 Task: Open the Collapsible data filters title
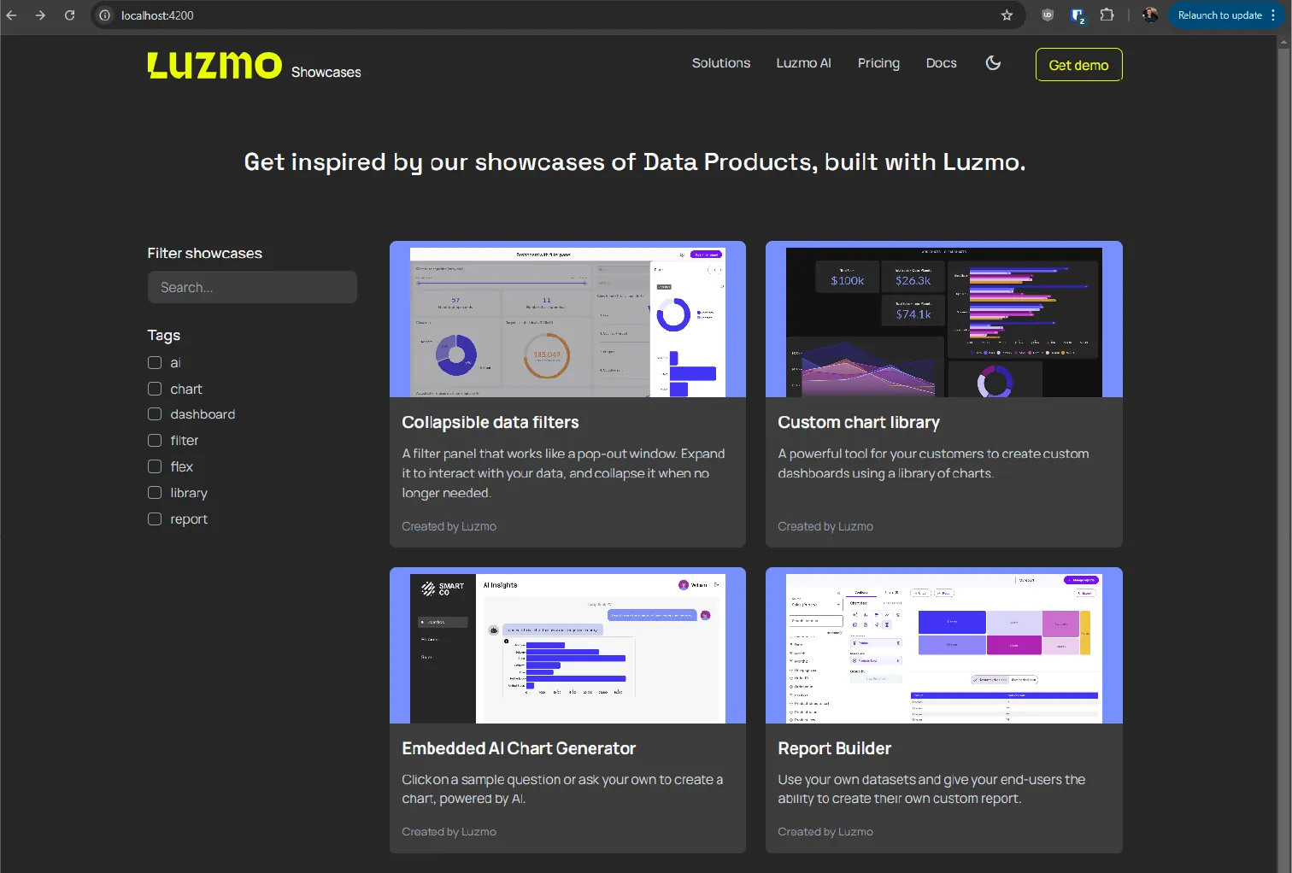(490, 422)
